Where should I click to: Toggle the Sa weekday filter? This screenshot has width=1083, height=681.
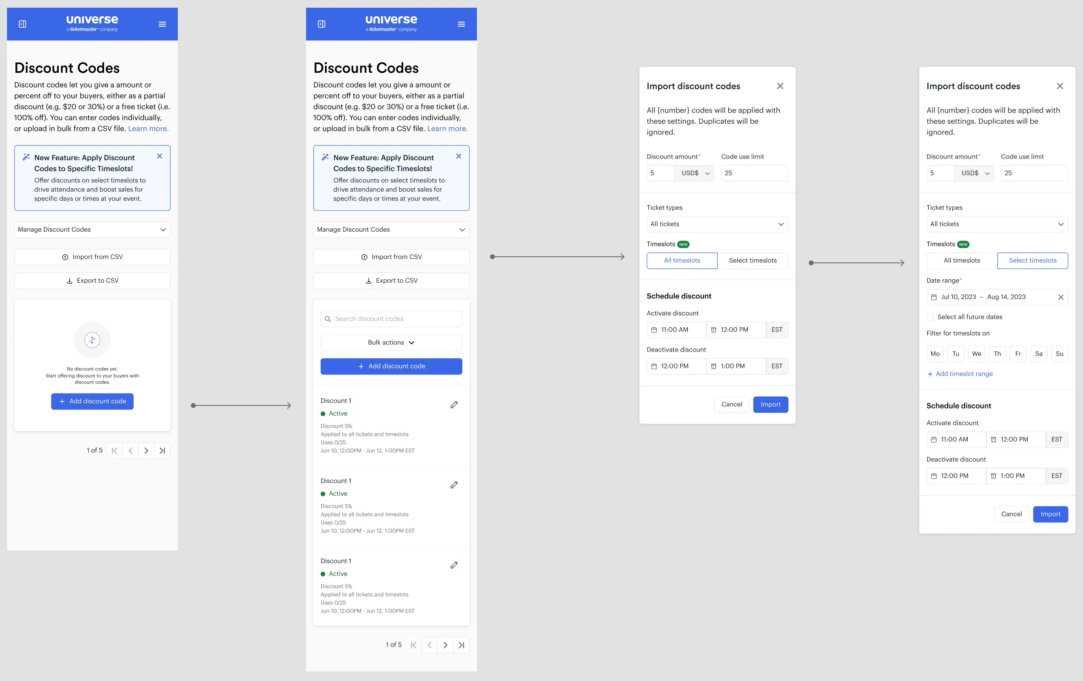1038,354
